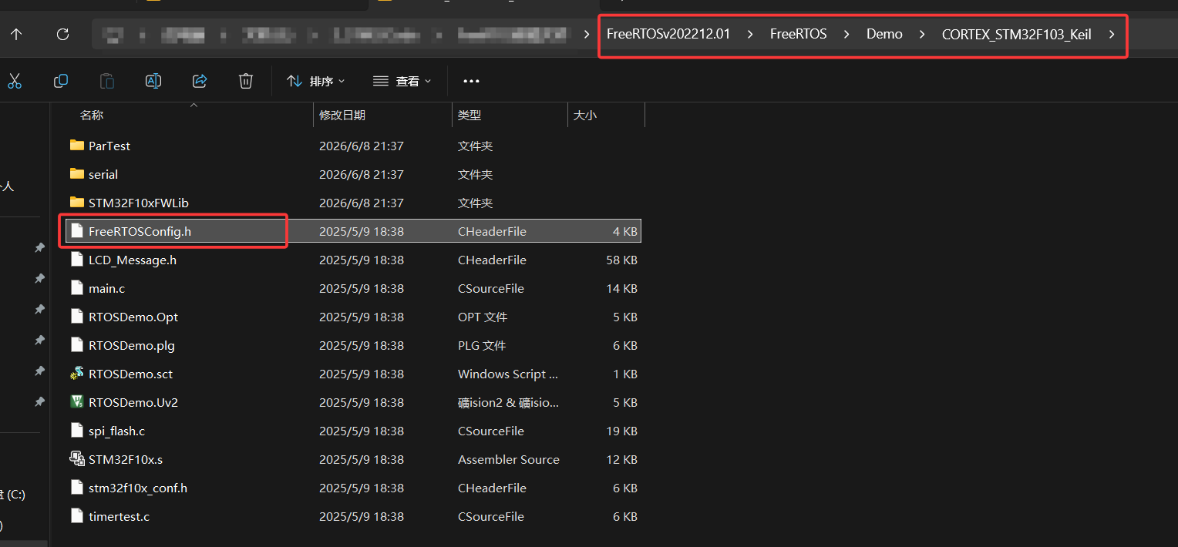Expand chevron before FreeRTOSv202212.01 breadcrumb
Viewport: 1178px width, 547px height.
tap(588, 34)
